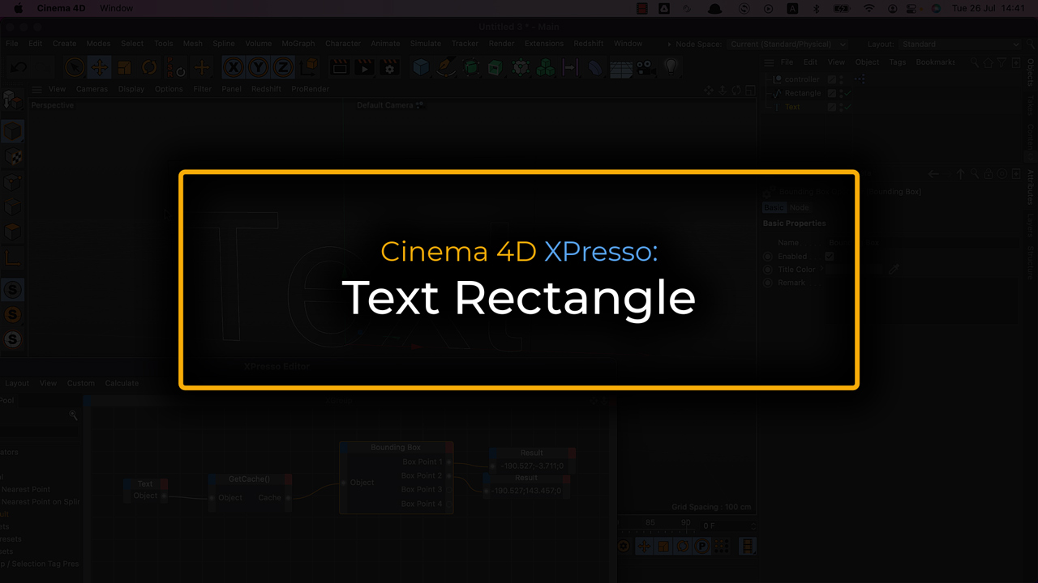1038x583 pixels.
Task: Click the Make Editable icon
Action: (x=13, y=100)
